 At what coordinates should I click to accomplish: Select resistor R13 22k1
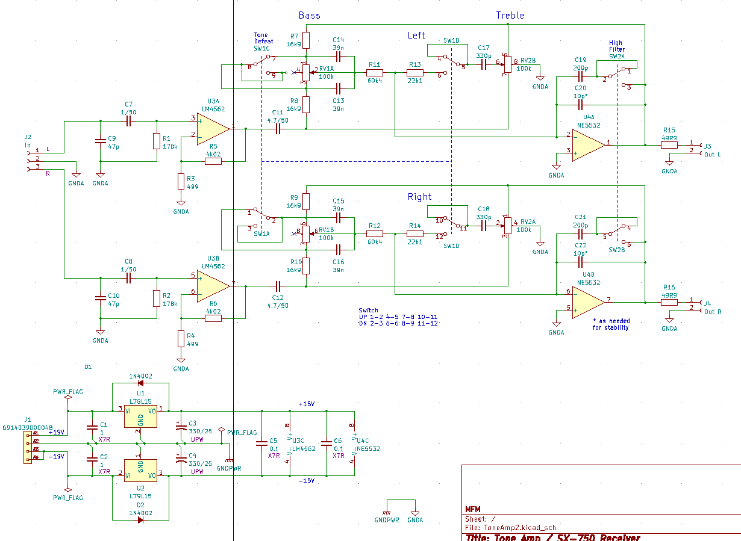coord(415,72)
